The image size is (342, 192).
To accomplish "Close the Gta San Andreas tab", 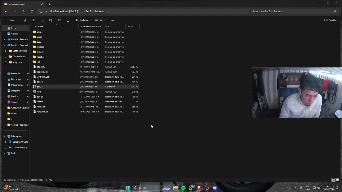I will point(42,4).
